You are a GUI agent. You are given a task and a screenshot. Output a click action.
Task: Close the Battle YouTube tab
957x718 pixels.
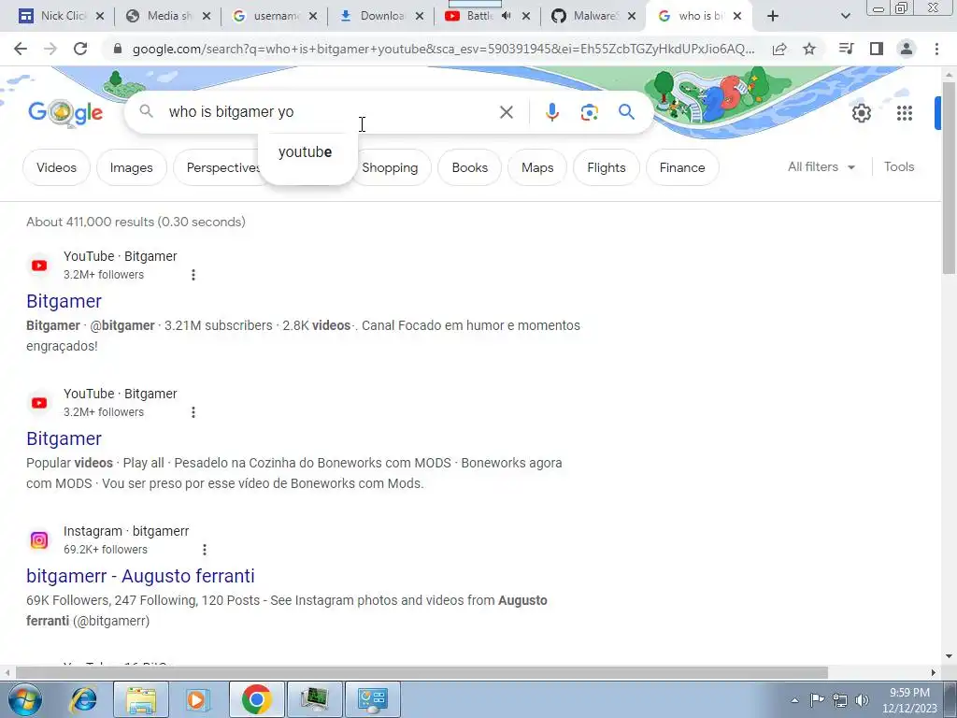coord(526,17)
